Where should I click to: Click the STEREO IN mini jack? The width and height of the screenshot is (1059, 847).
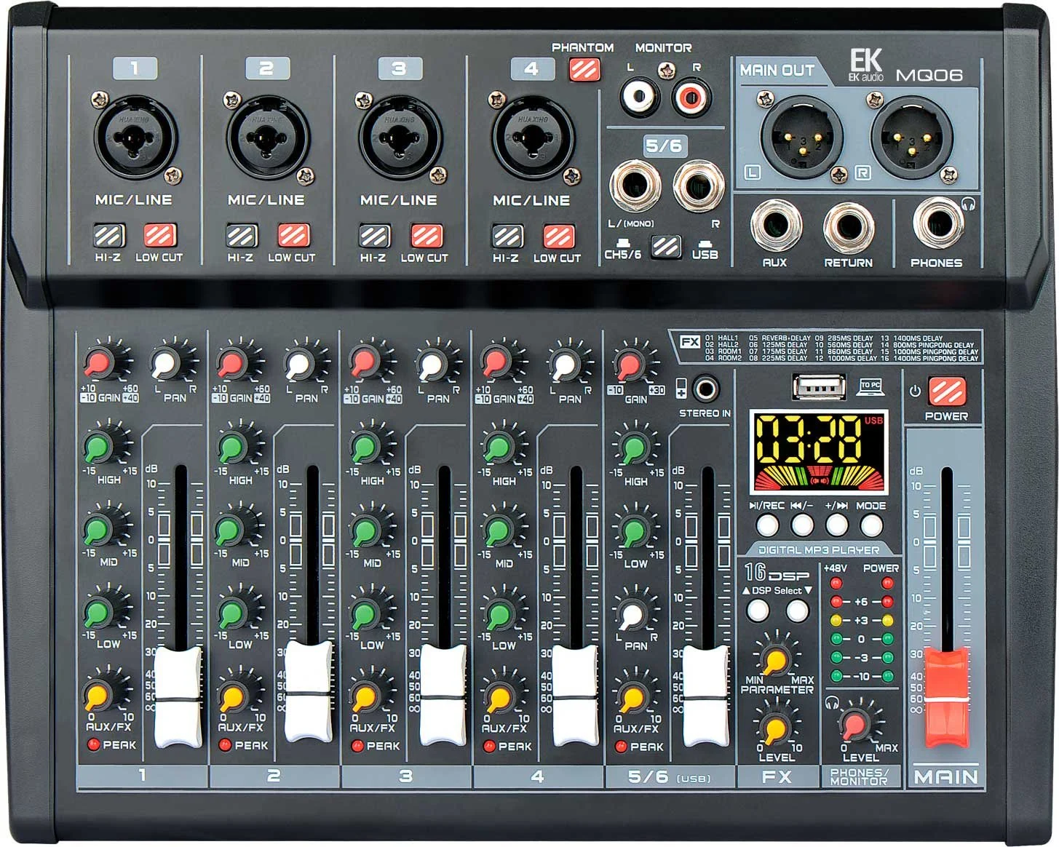pos(705,389)
